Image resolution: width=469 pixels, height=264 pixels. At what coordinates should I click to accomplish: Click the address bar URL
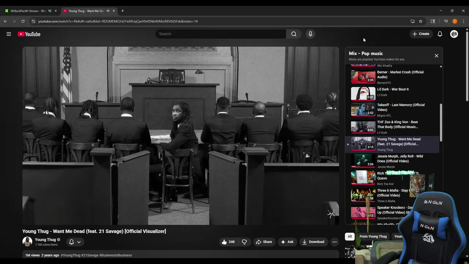118,21
